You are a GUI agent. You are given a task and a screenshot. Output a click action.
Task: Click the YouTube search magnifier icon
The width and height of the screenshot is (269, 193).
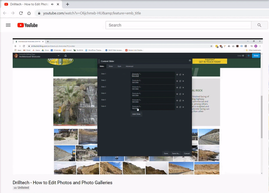pos(259,25)
